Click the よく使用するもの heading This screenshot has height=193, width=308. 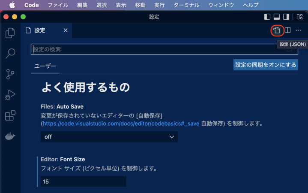pyautogui.click(x=86, y=87)
